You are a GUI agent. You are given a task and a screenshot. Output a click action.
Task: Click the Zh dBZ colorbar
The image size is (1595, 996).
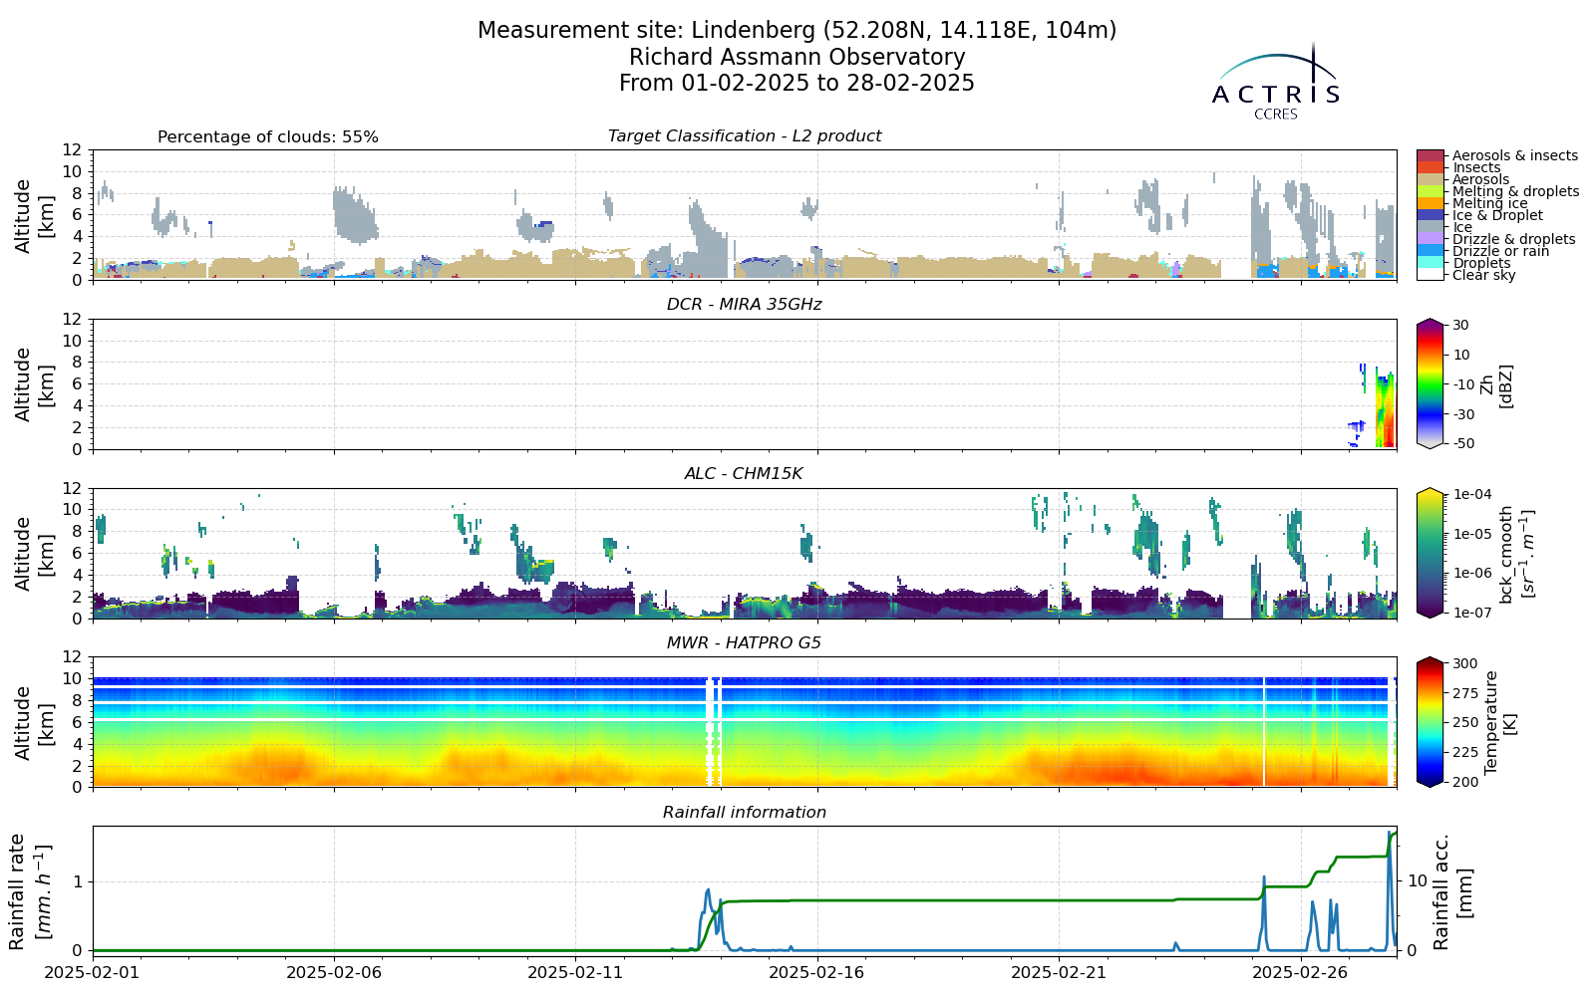[1430, 383]
